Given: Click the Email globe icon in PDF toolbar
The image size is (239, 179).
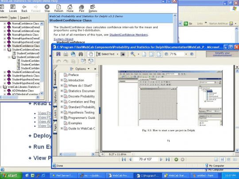Looking at the screenshot, I should (x=73, y=54).
